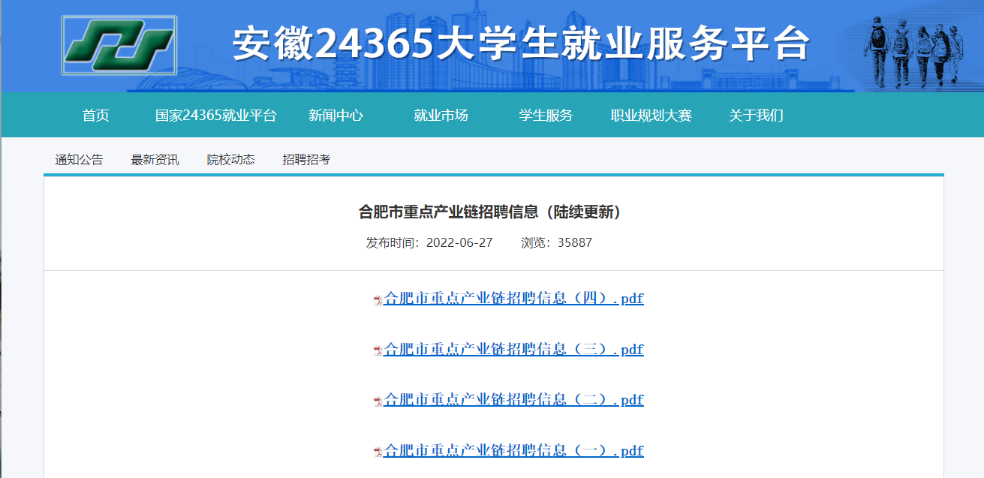
Task: Click header title 安徽24365大学生就业服务平台
Action: pos(522,44)
